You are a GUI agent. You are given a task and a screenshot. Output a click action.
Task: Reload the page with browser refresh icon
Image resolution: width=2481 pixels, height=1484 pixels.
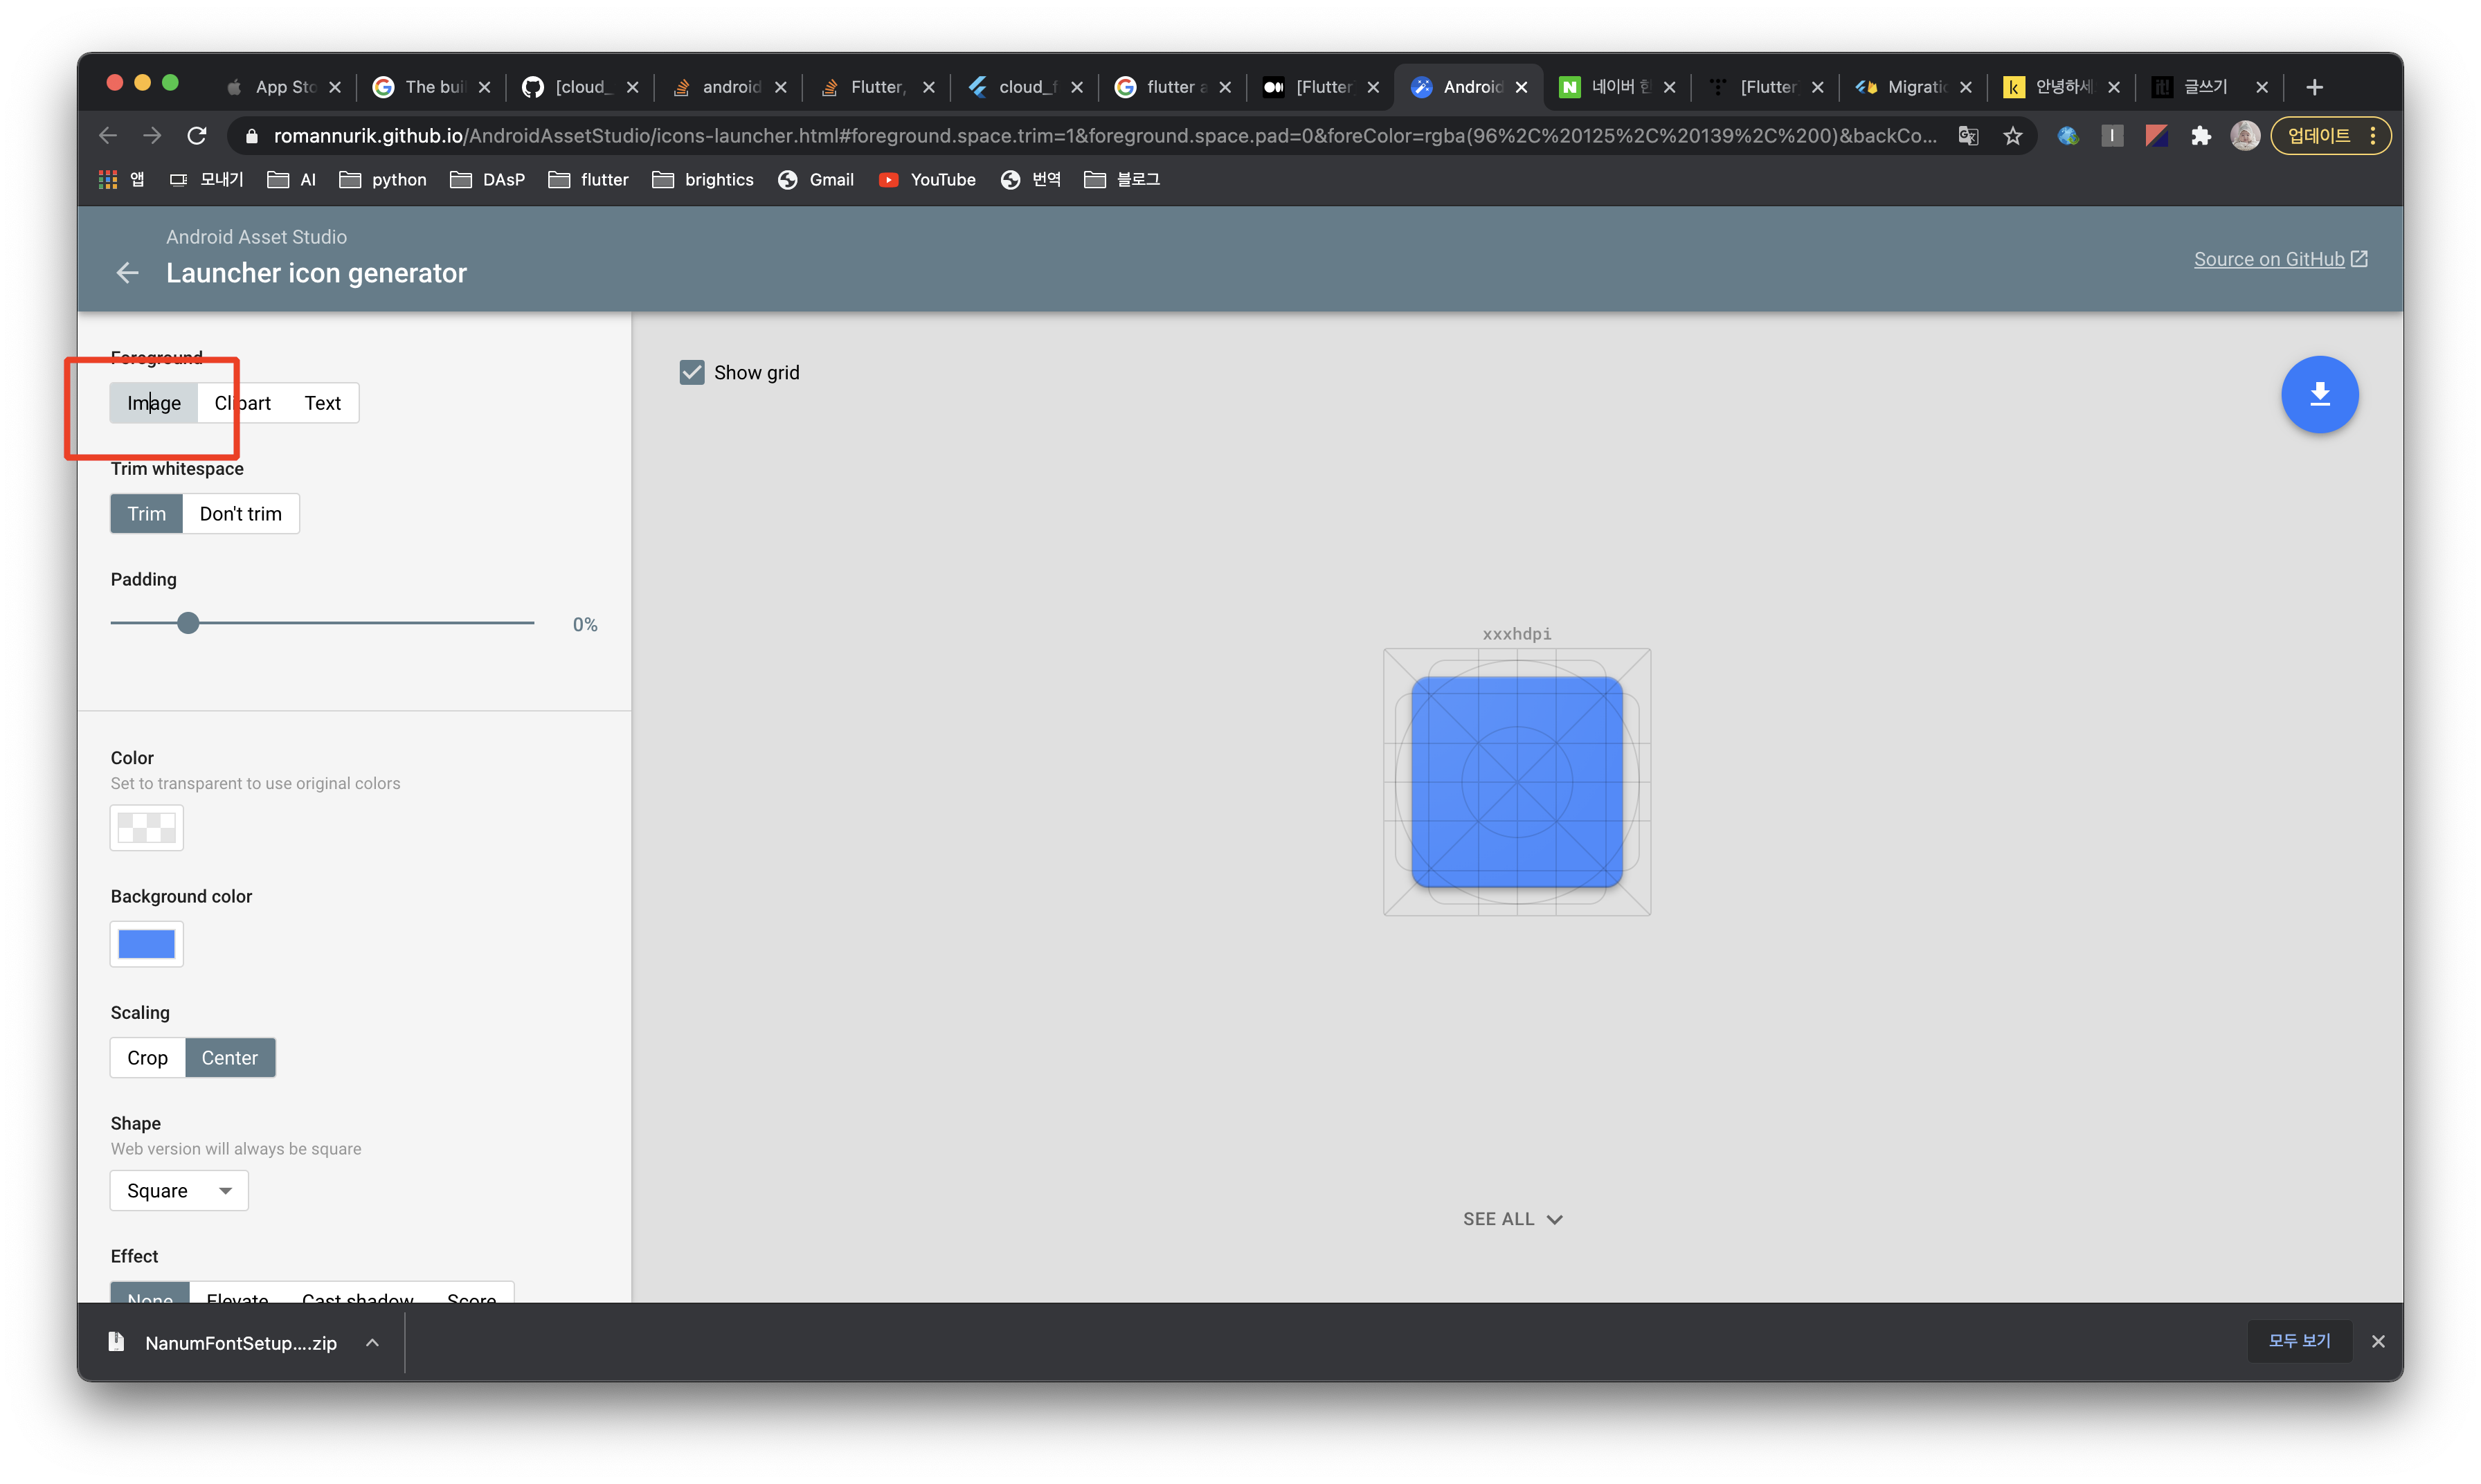pyautogui.click(x=197, y=136)
